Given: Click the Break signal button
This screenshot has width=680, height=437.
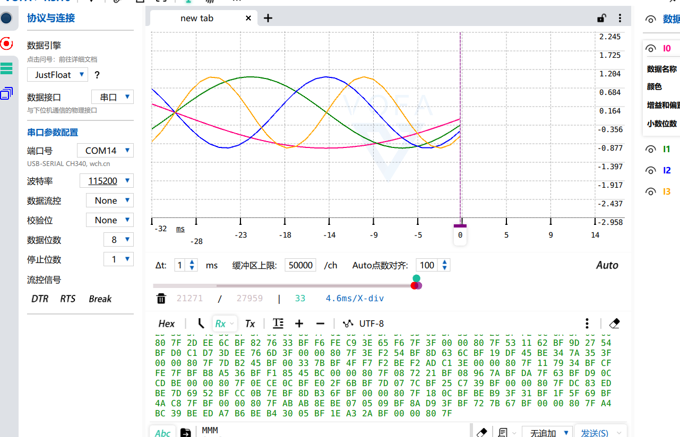Looking at the screenshot, I should point(100,299).
